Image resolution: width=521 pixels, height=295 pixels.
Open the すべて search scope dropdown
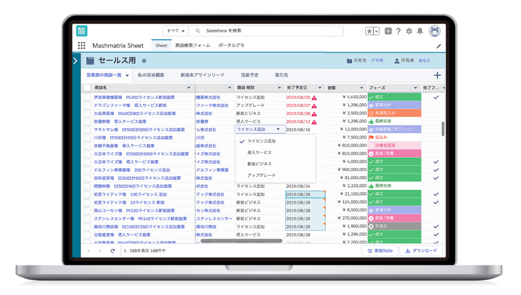coord(176,31)
